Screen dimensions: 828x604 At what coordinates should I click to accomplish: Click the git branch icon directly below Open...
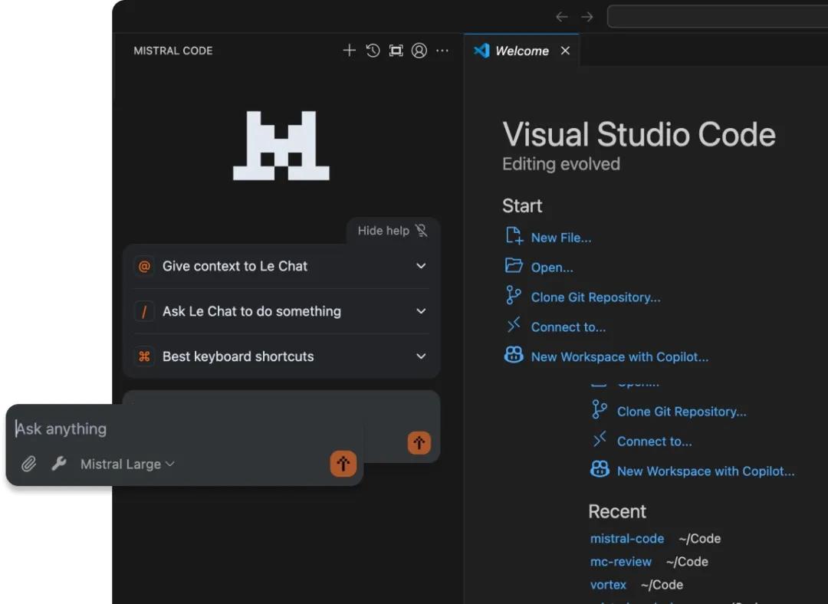[x=513, y=296]
